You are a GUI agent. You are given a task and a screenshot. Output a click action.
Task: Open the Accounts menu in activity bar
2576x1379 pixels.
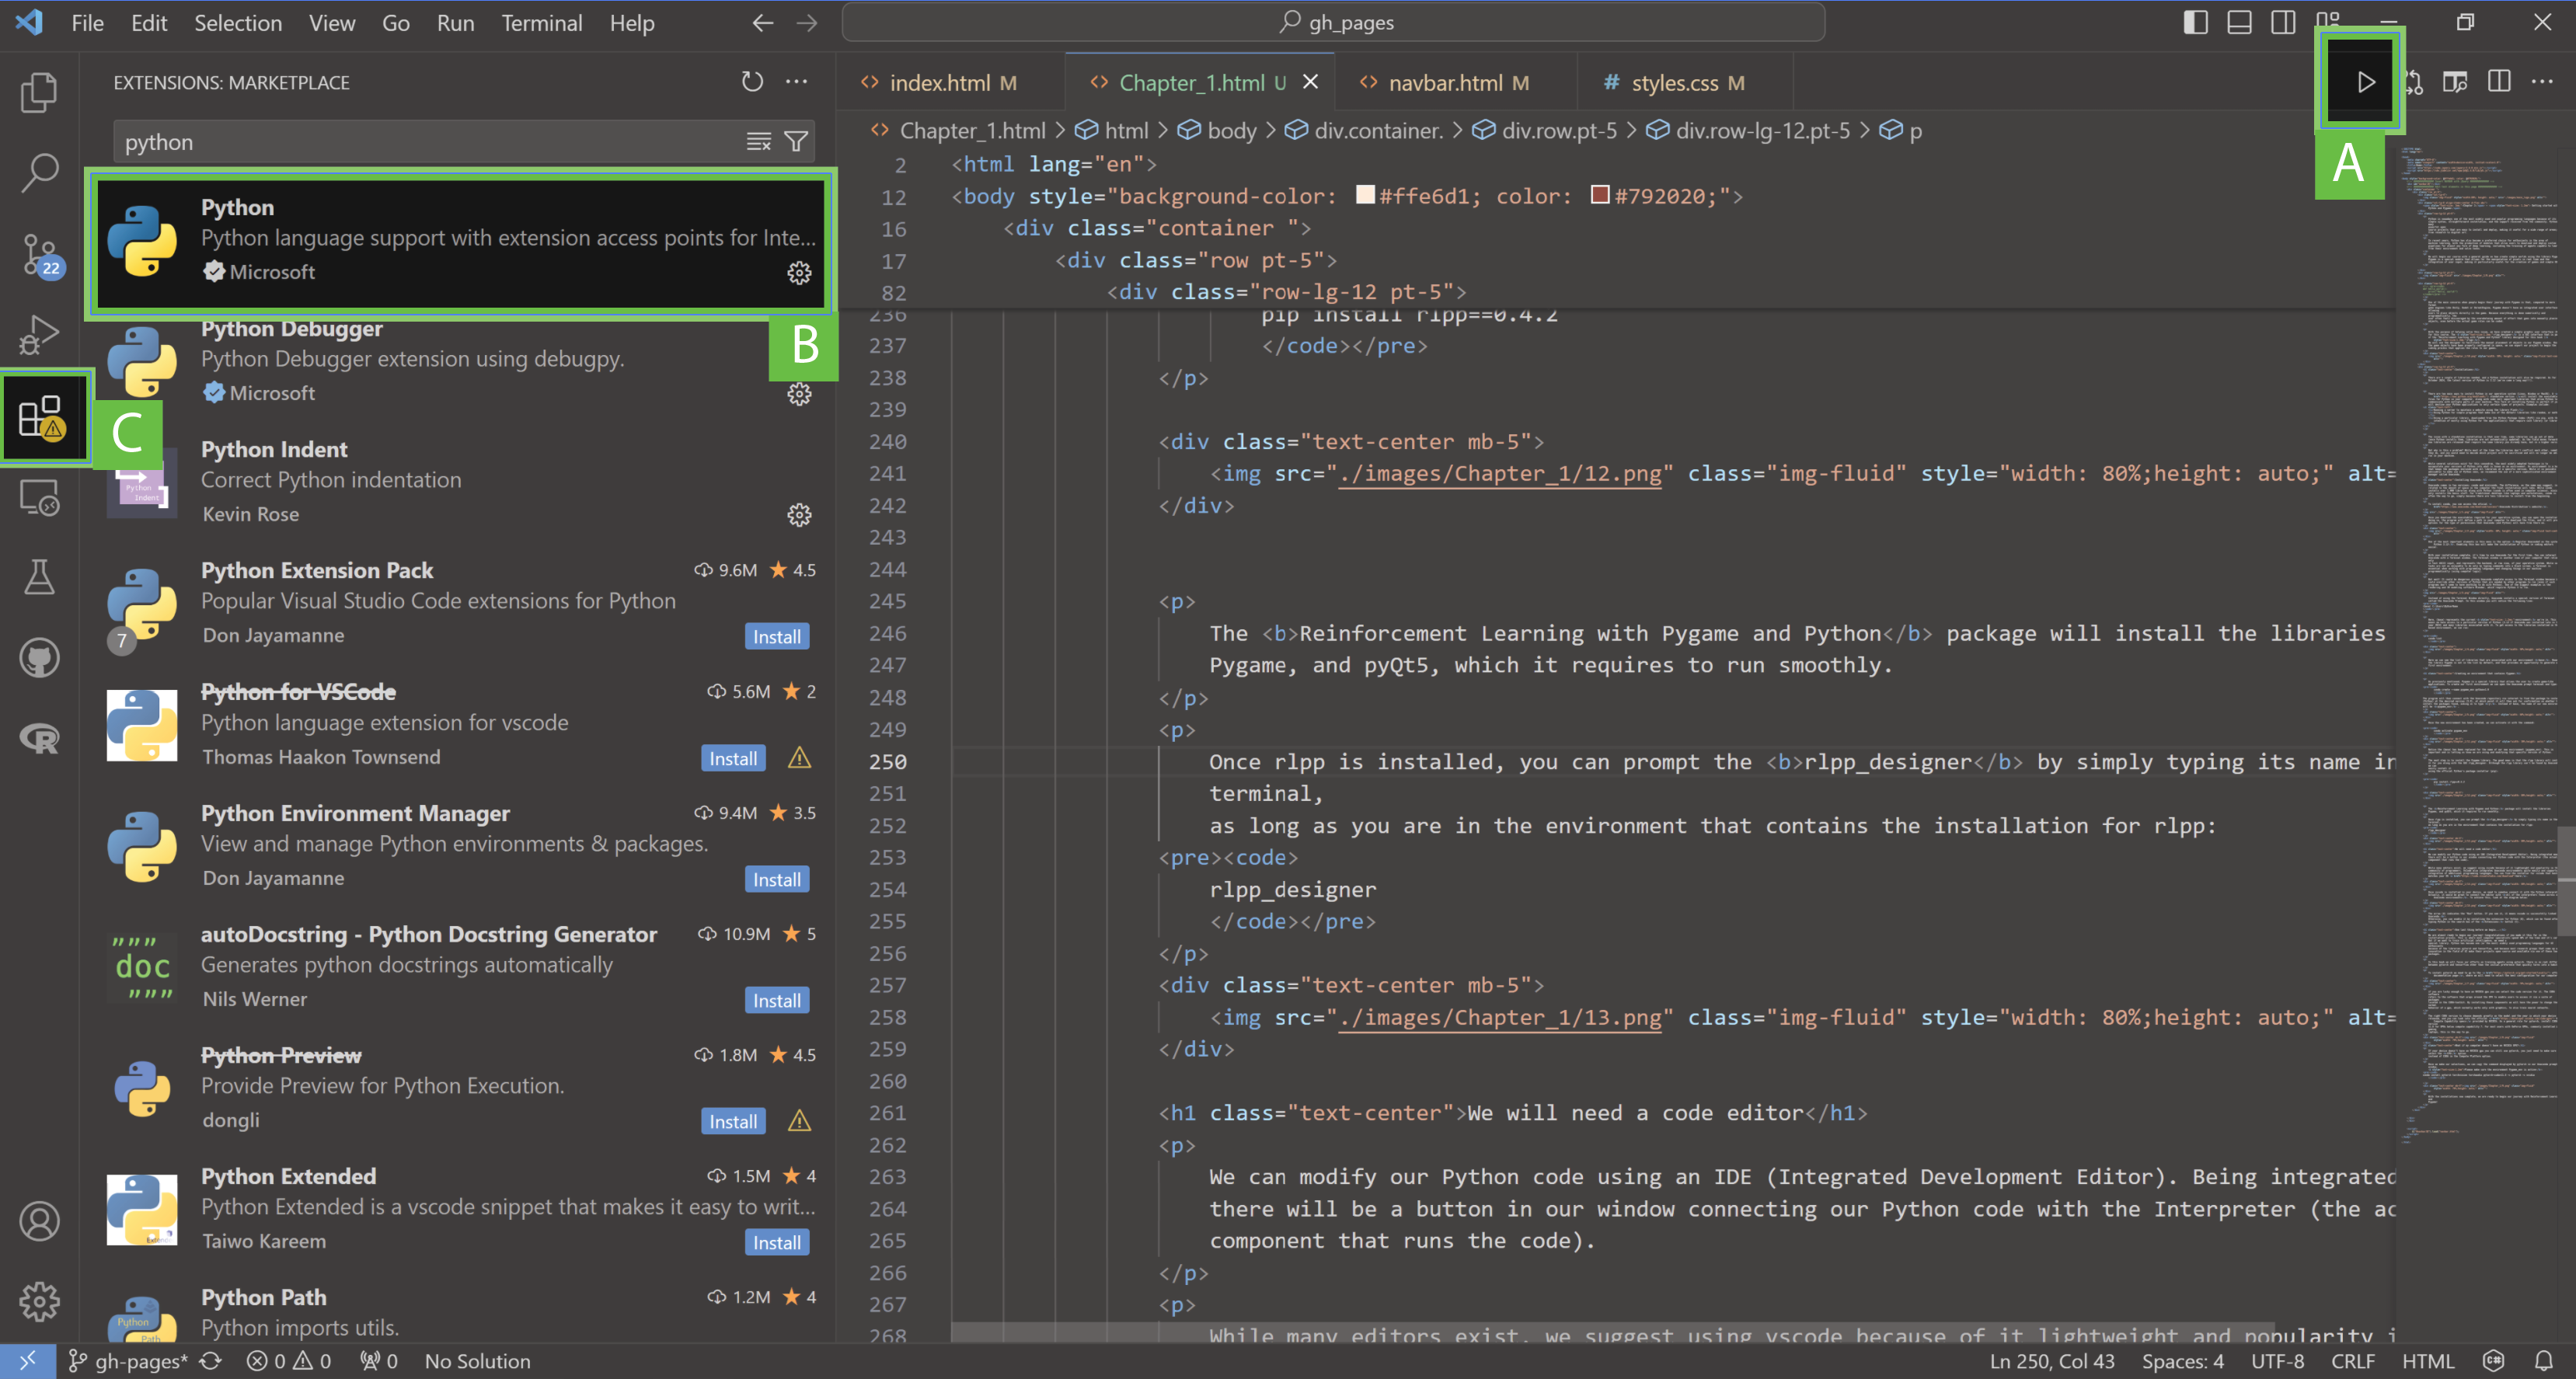(x=39, y=1221)
